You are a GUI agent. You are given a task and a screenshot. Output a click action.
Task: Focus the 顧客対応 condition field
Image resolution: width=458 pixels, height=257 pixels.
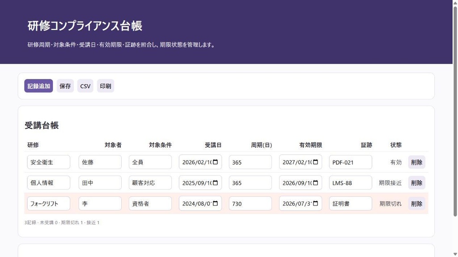pos(150,183)
